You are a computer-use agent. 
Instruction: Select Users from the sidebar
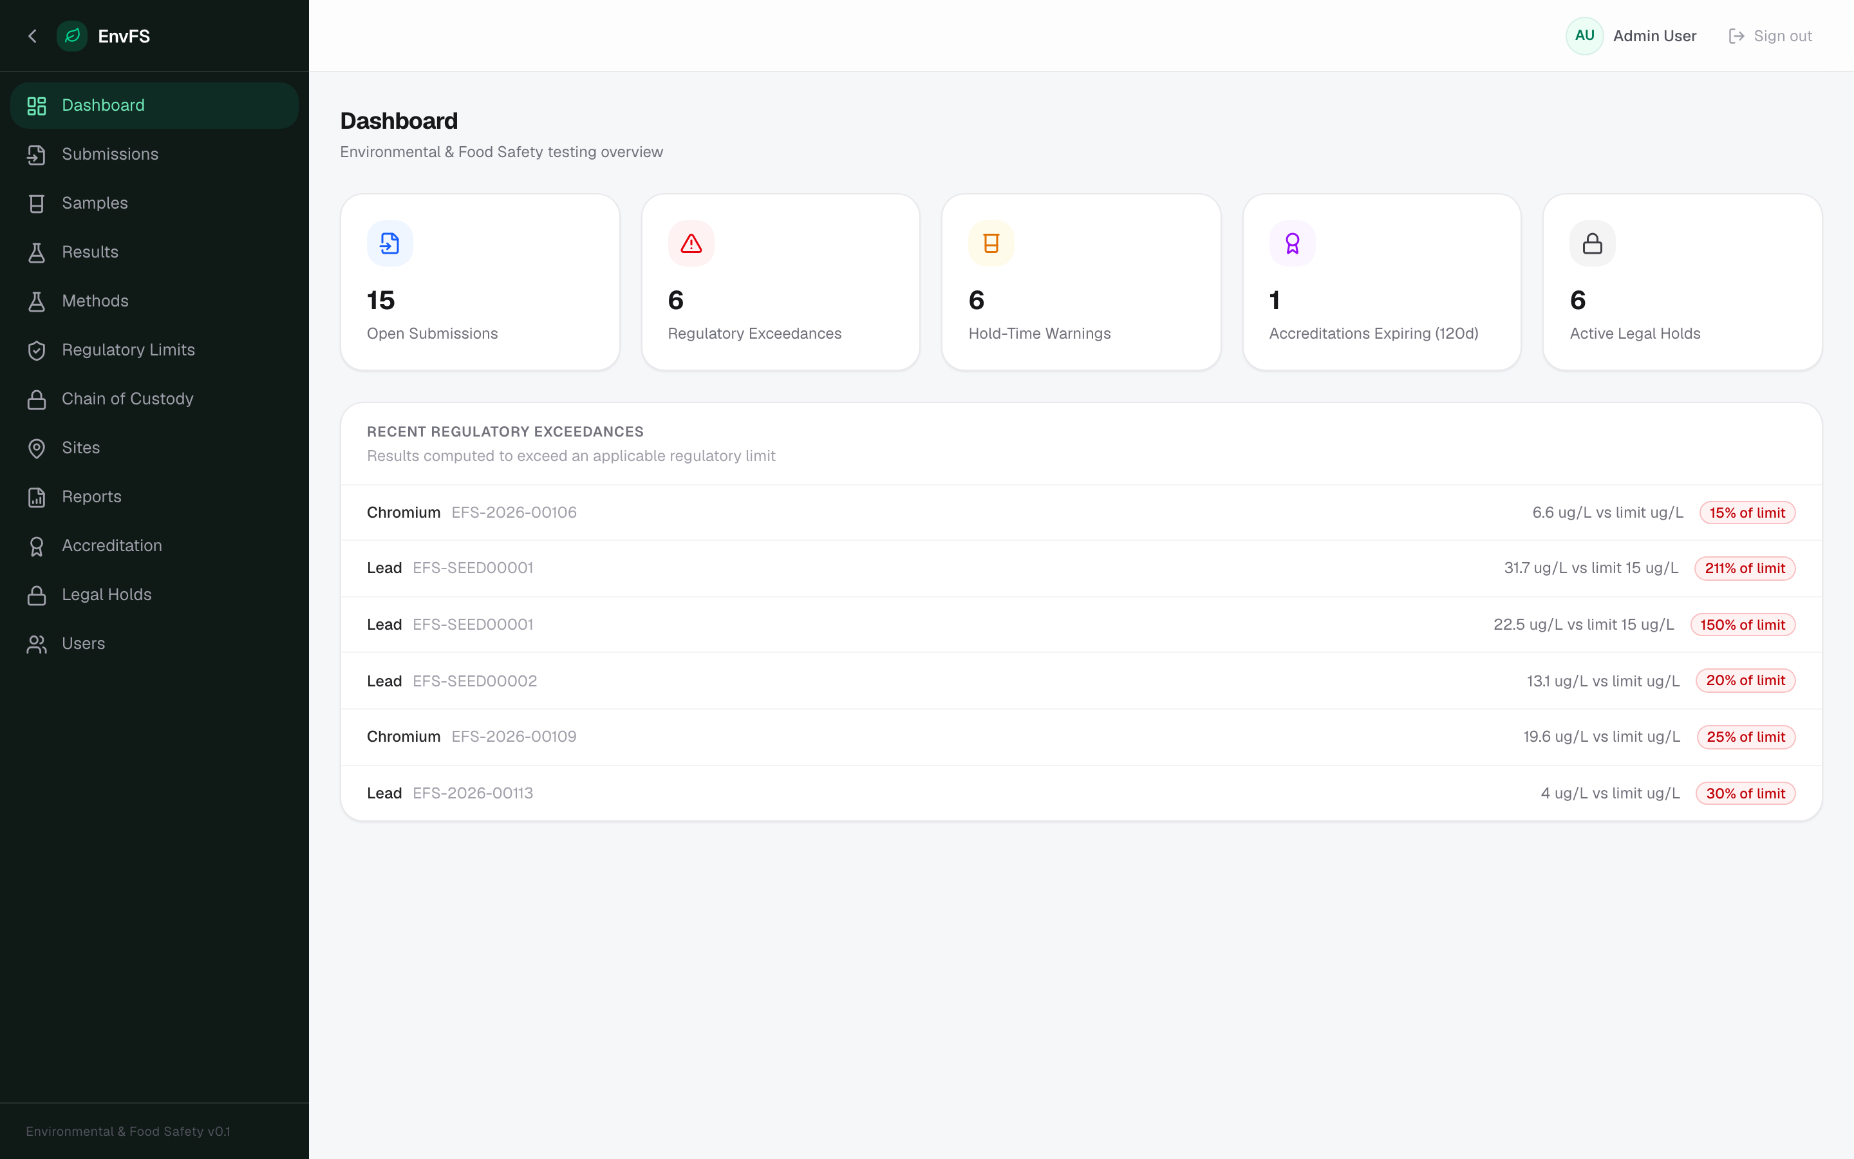[154, 645]
